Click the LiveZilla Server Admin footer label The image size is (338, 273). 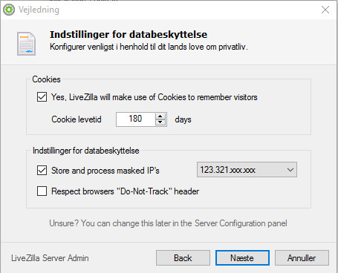pyautogui.click(x=50, y=258)
